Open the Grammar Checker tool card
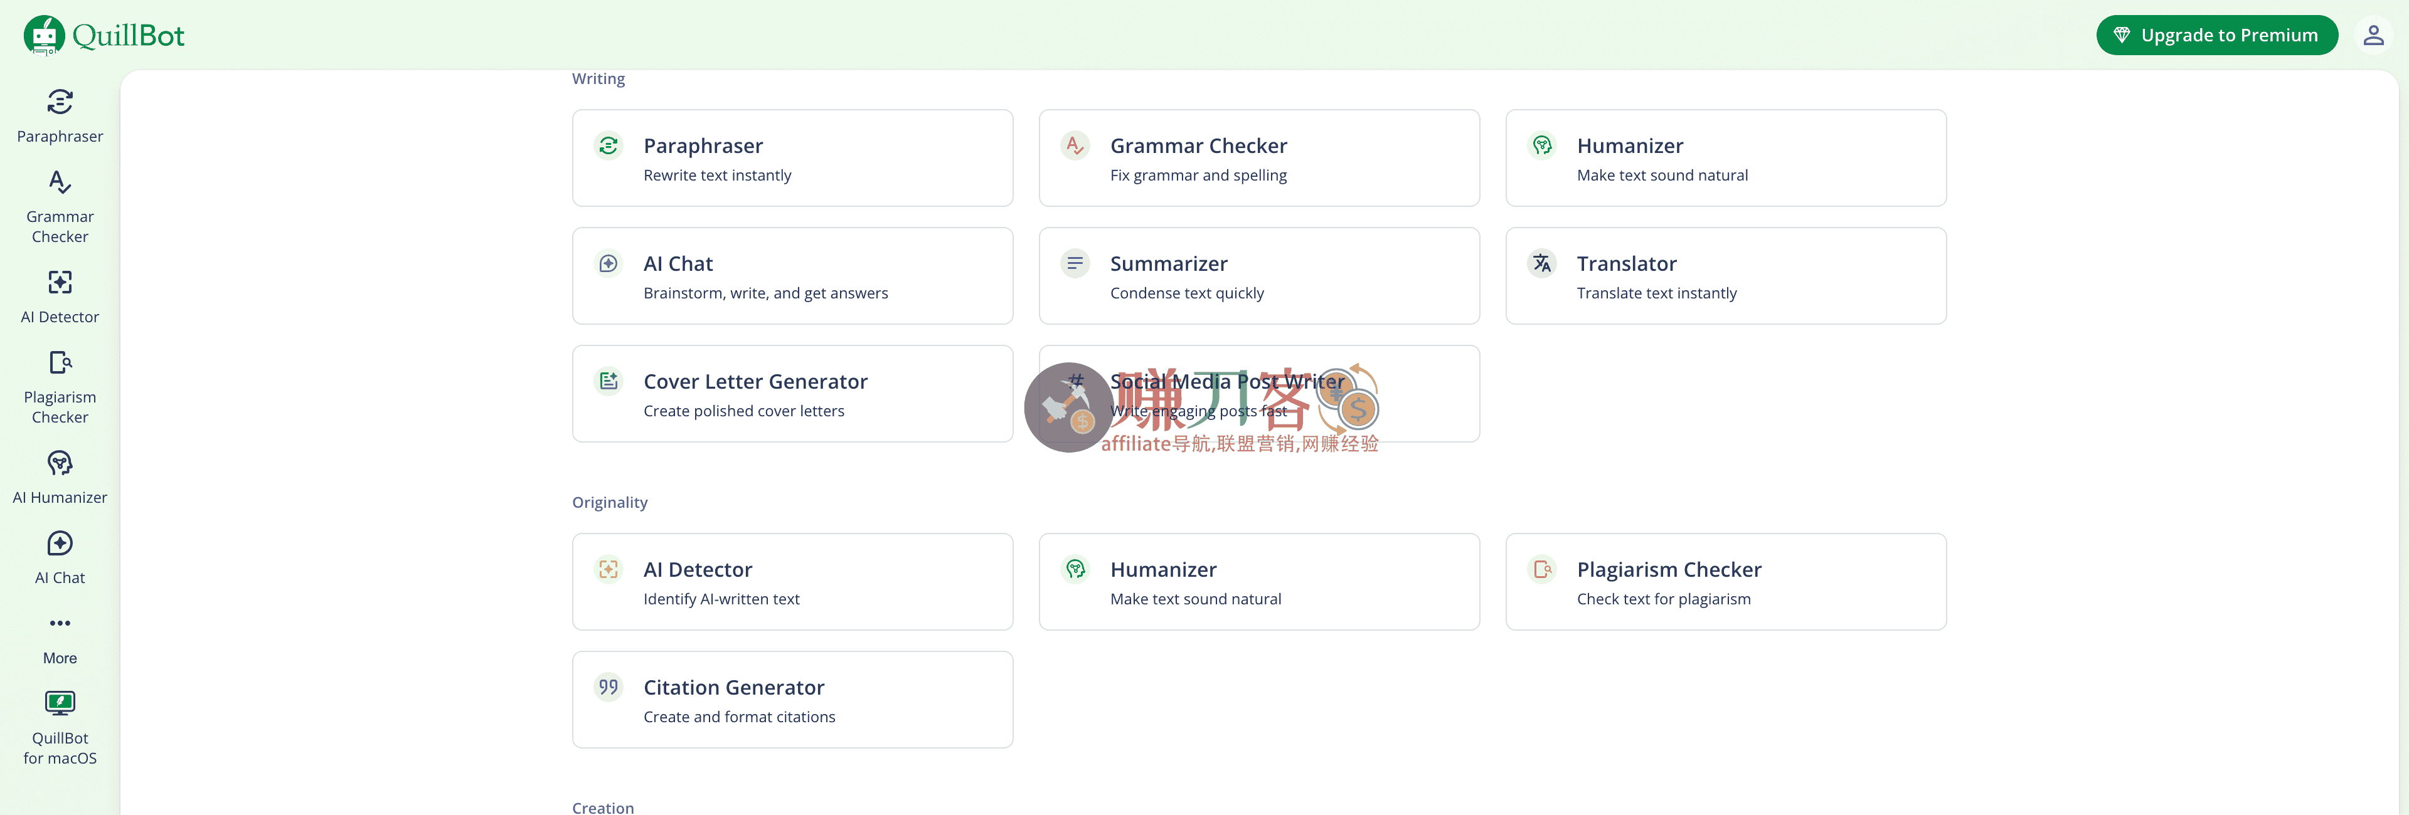The image size is (2409, 815). (x=1258, y=158)
